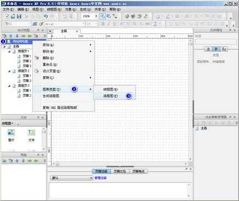239x201 pixels.
Task: Open the Arial font dropdown
Action: coord(83,24)
